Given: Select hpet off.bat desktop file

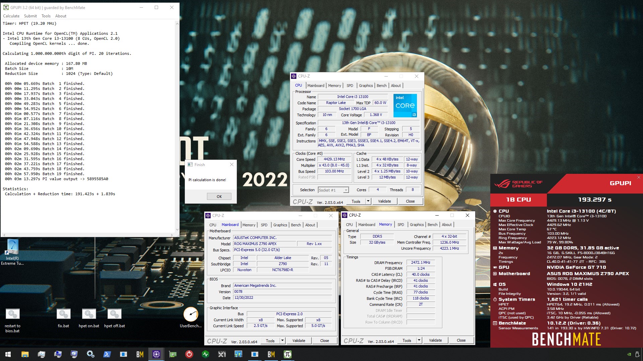Looking at the screenshot, I should (x=114, y=318).
